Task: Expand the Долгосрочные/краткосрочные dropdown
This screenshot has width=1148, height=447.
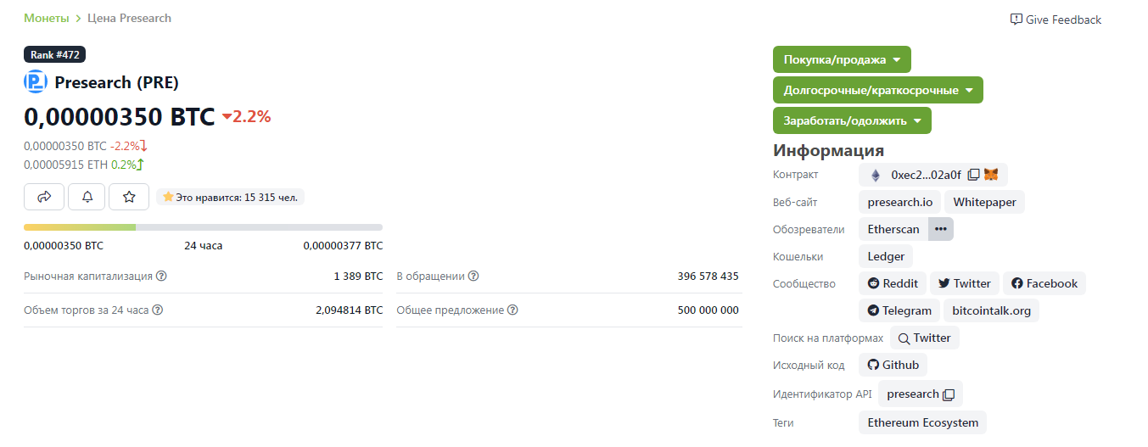Action: click(877, 90)
